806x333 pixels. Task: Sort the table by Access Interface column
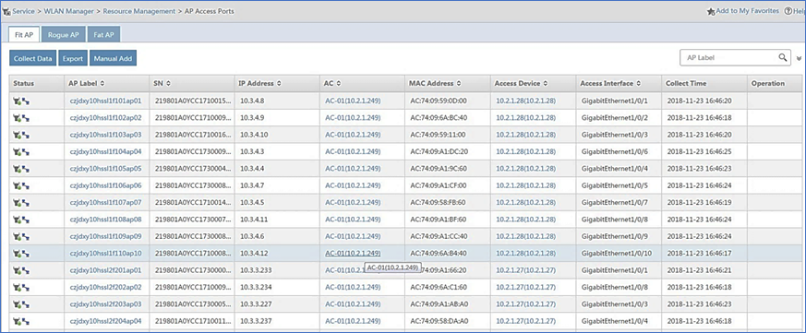pyautogui.click(x=638, y=83)
